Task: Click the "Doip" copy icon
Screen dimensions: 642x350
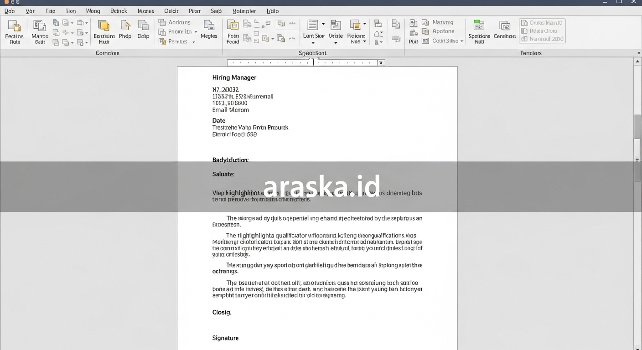Action: [143, 30]
